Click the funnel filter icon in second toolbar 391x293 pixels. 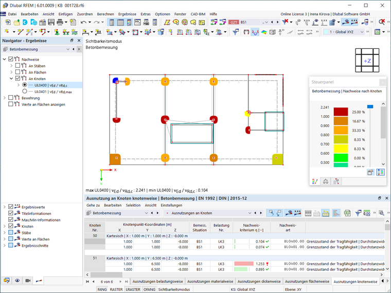[235, 32]
